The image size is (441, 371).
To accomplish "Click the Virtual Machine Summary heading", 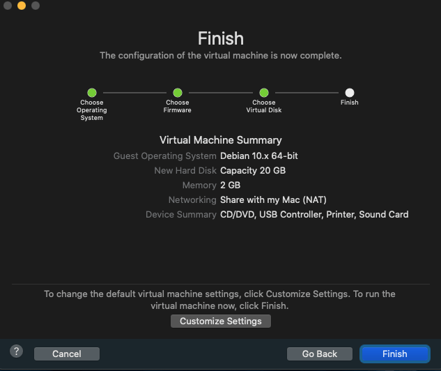I will click(221, 140).
